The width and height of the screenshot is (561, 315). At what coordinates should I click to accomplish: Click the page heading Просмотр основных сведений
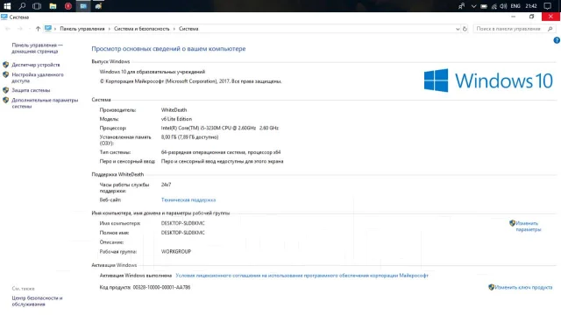tap(168, 49)
